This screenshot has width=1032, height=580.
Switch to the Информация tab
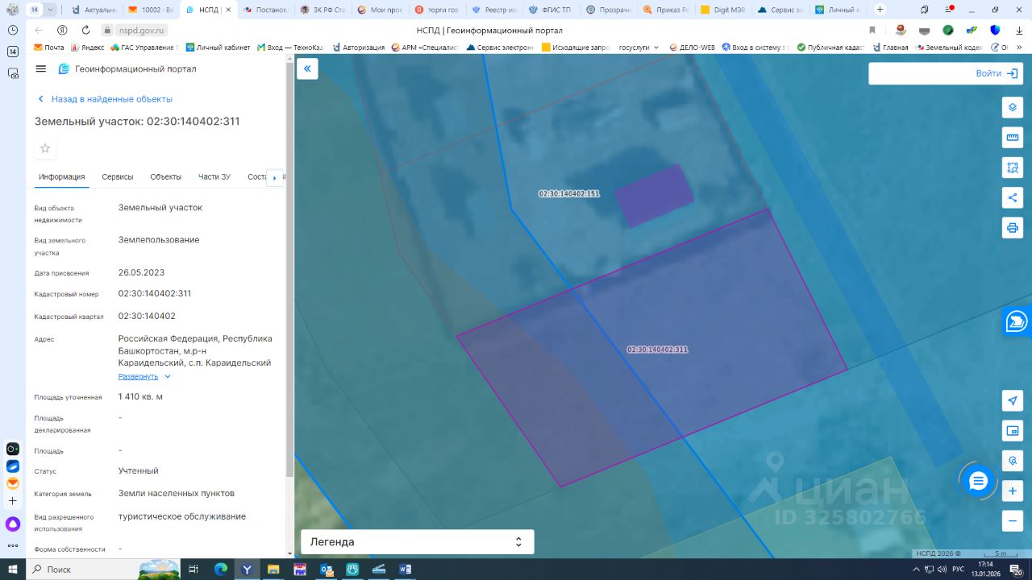[x=61, y=177]
